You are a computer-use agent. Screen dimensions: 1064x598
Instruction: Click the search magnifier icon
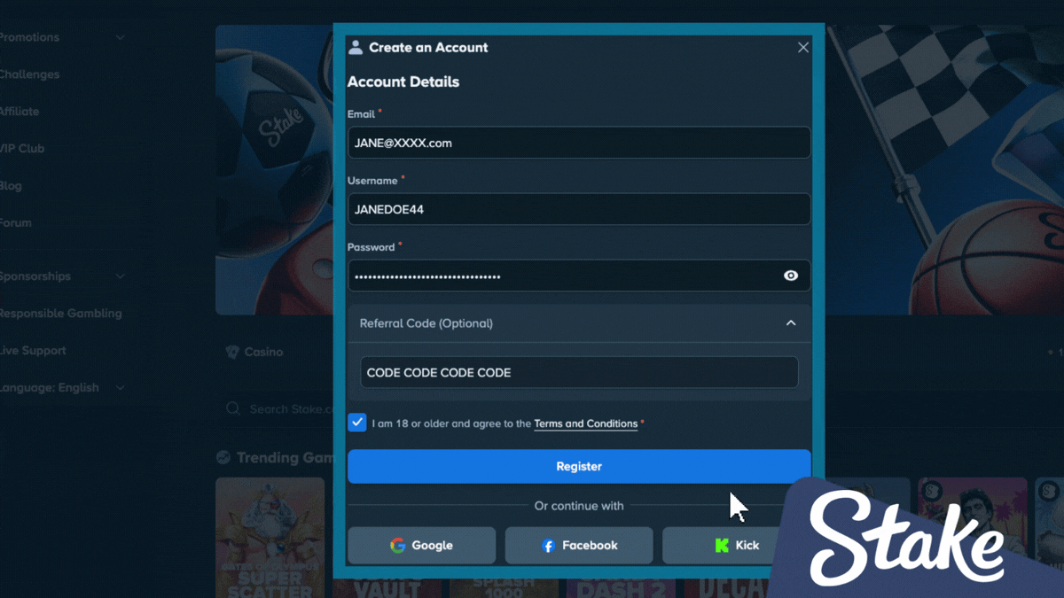233,408
